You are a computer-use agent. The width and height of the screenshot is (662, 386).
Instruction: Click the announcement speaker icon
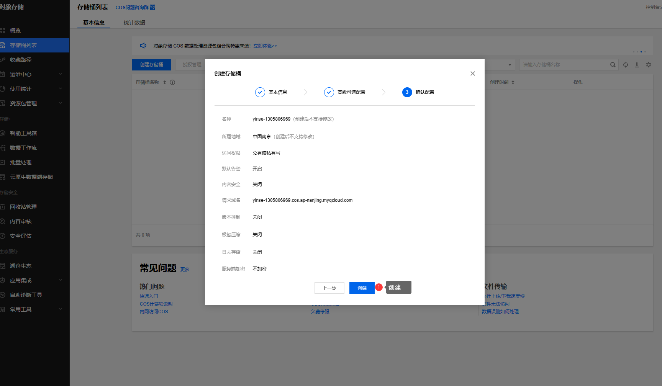coord(143,46)
